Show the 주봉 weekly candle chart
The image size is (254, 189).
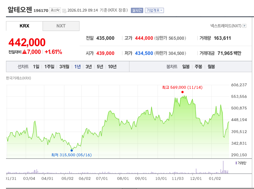coord(198,67)
